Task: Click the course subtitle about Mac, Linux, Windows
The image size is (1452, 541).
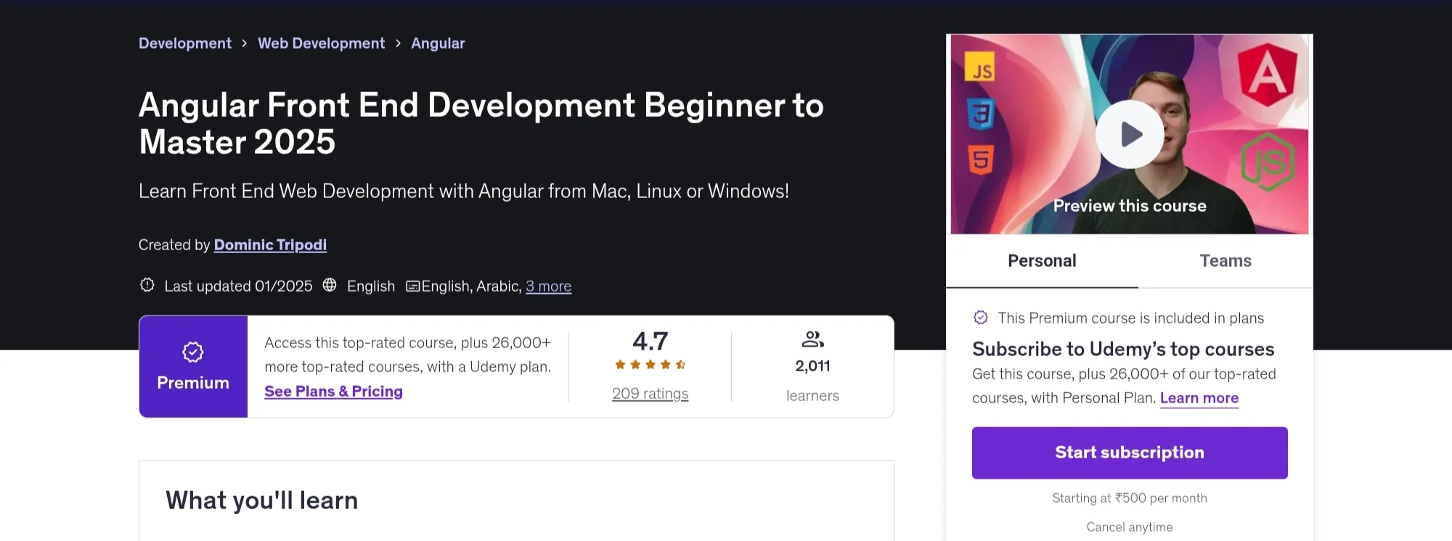Action: click(464, 191)
